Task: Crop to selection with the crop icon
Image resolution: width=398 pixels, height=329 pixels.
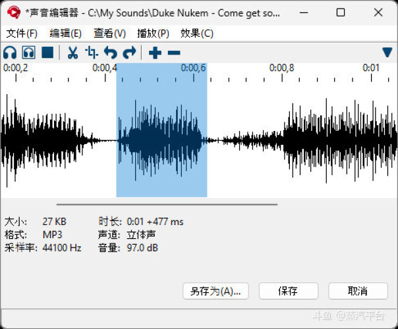Action: point(92,53)
